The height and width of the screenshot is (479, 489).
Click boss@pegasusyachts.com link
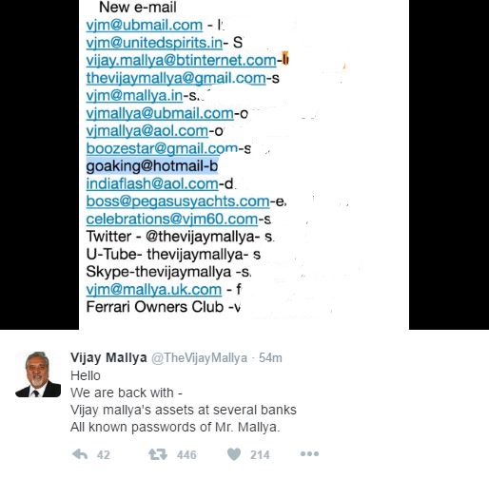tap(178, 201)
